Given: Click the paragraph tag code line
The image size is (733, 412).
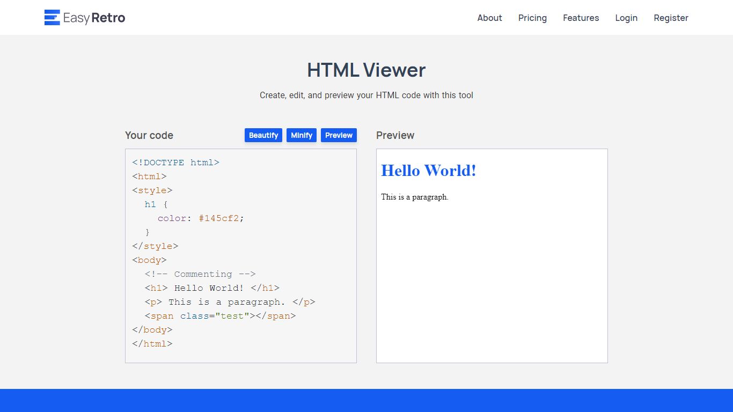Looking at the screenshot, I should point(230,302).
